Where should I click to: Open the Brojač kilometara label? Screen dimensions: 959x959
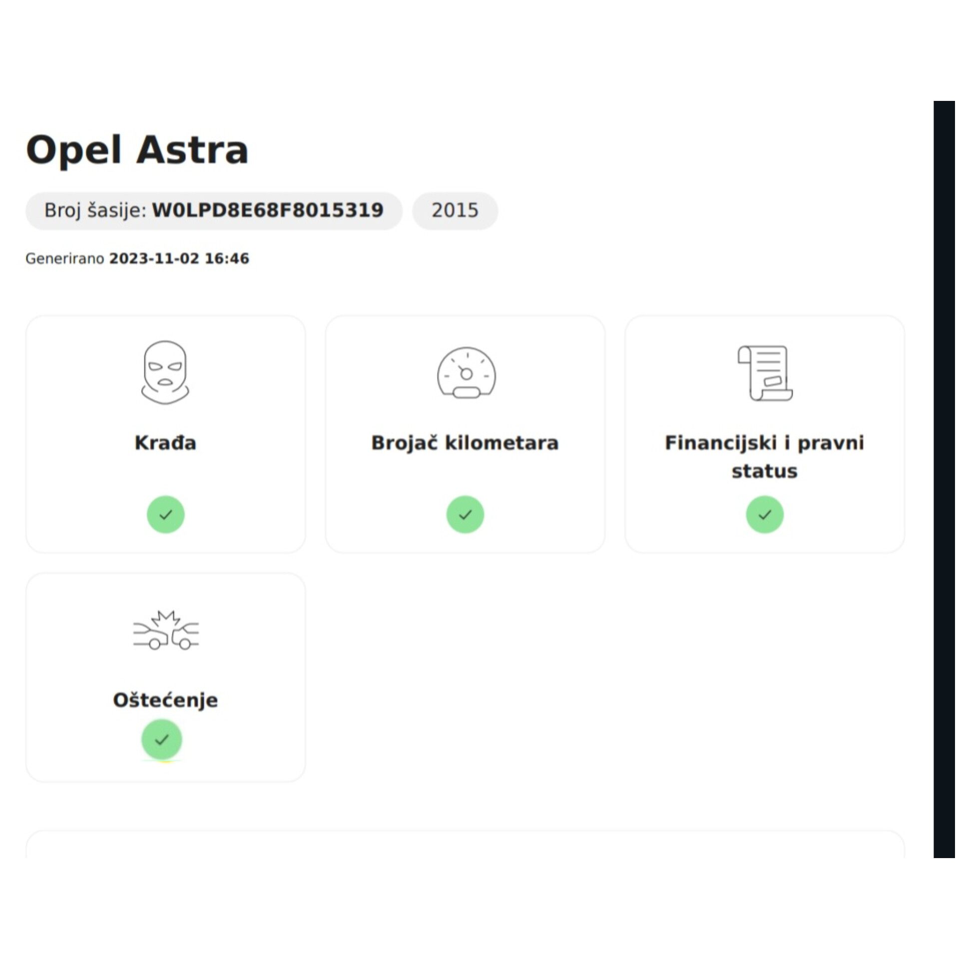coord(465,443)
